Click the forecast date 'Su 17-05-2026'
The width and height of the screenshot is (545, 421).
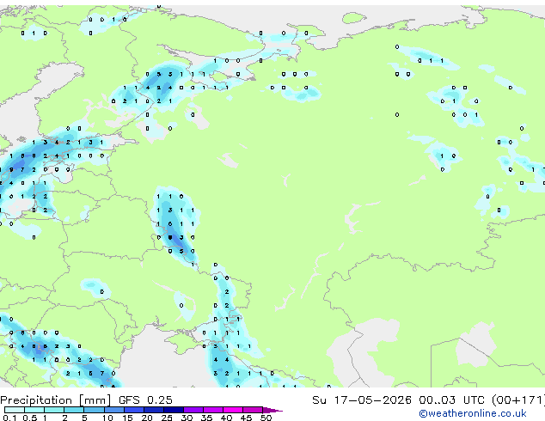362,400
